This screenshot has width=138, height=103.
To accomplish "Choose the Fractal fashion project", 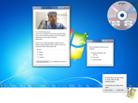I will coord(91,60).
